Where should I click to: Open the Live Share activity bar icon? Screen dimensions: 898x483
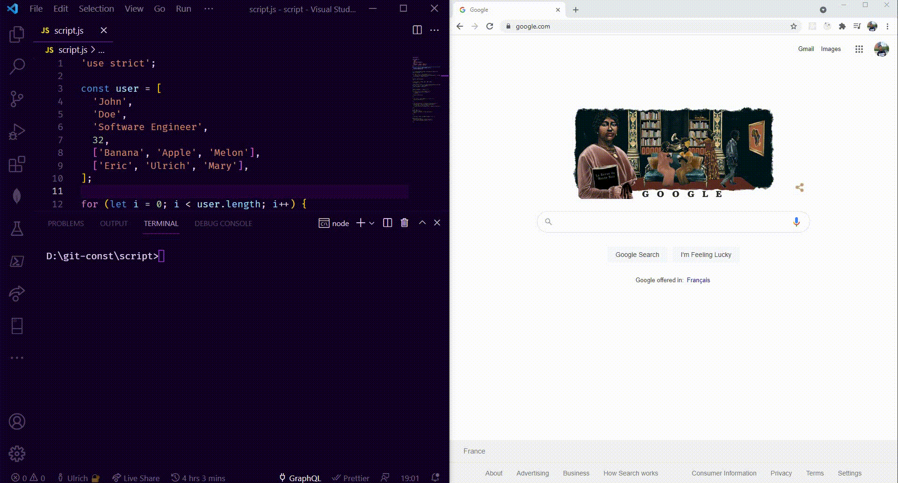click(x=17, y=293)
